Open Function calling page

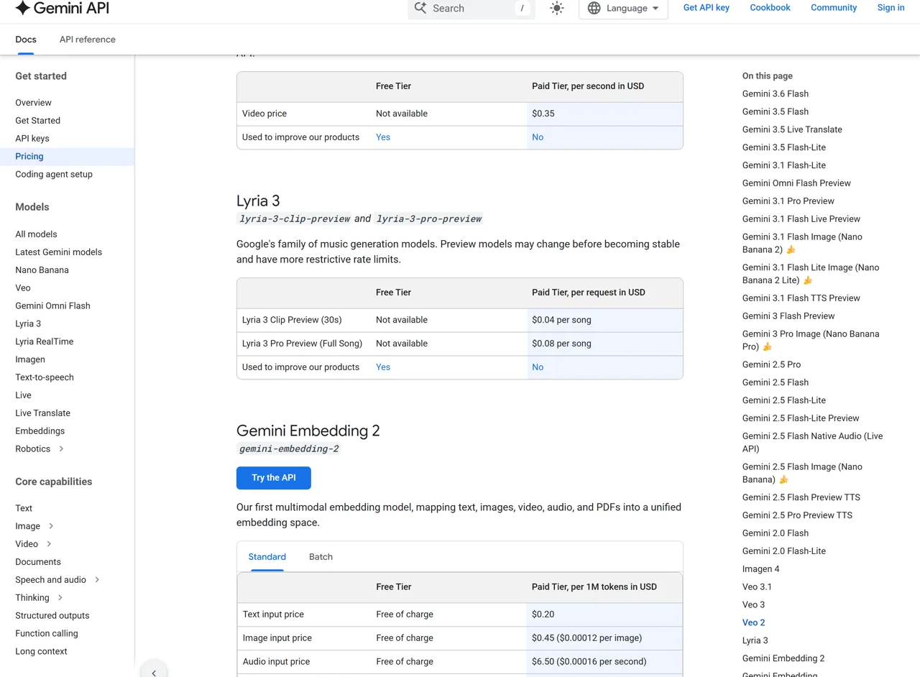(x=47, y=634)
